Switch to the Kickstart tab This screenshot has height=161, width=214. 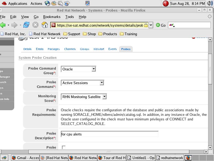click(x=99, y=49)
